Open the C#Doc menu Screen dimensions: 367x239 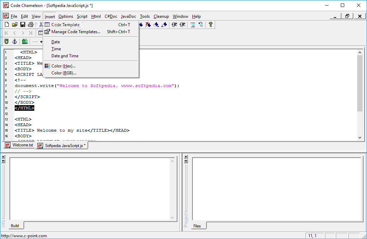[111, 16]
